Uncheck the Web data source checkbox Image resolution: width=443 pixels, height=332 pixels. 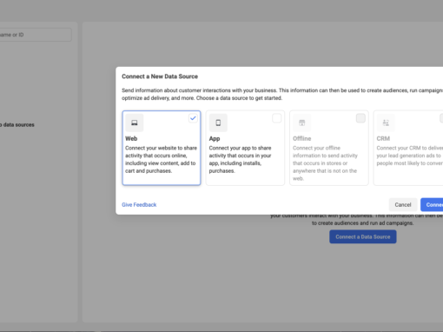click(x=193, y=118)
